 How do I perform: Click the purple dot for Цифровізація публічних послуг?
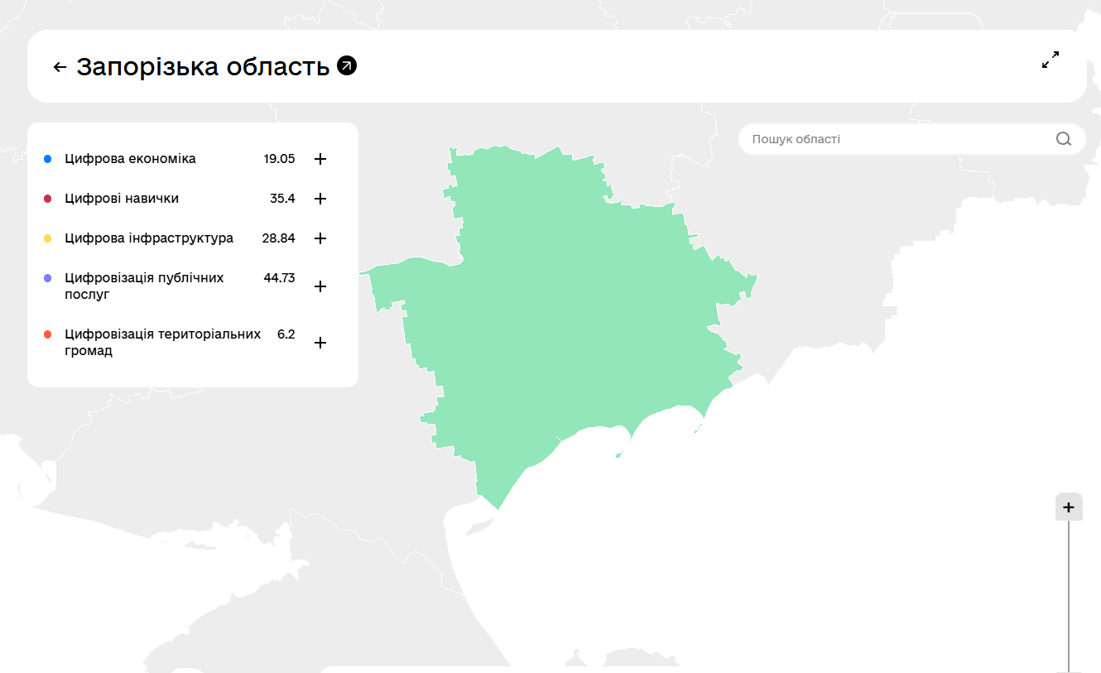pyautogui.click(x=47, y=278)
